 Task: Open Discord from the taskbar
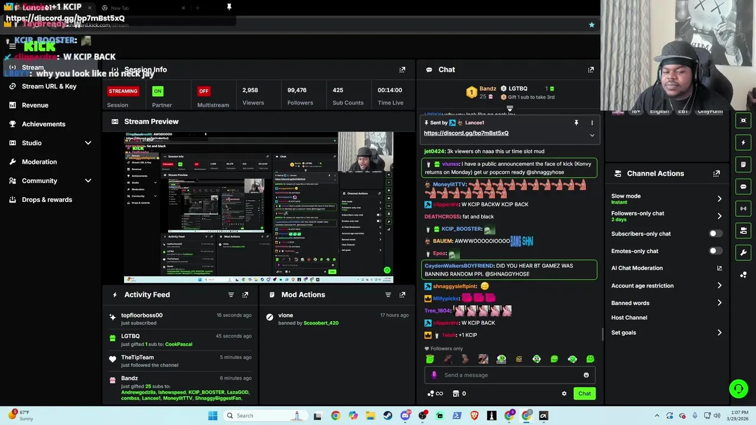(405, 416)
